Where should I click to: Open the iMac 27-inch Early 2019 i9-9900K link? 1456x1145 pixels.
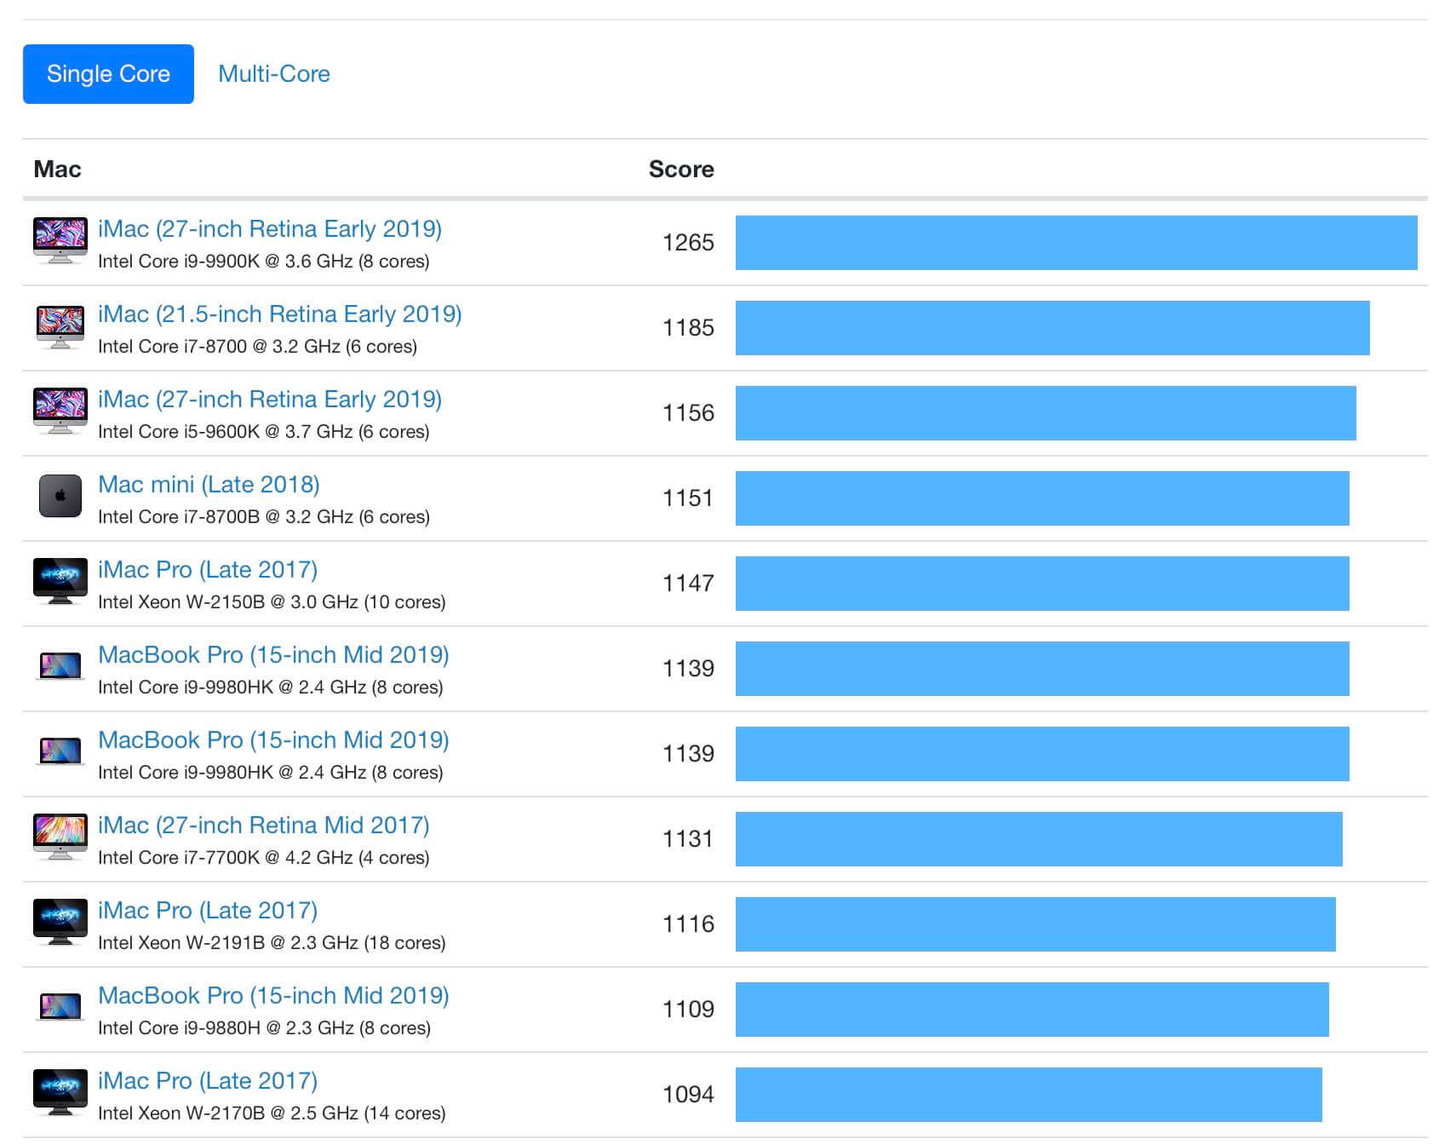point(269,229)
